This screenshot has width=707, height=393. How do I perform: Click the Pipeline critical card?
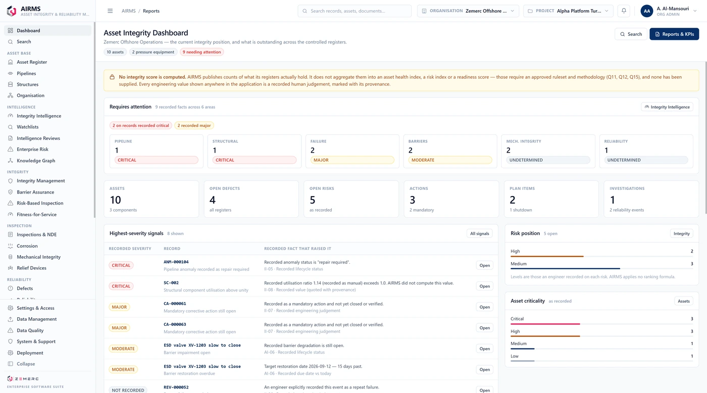(x=157, y=151)
